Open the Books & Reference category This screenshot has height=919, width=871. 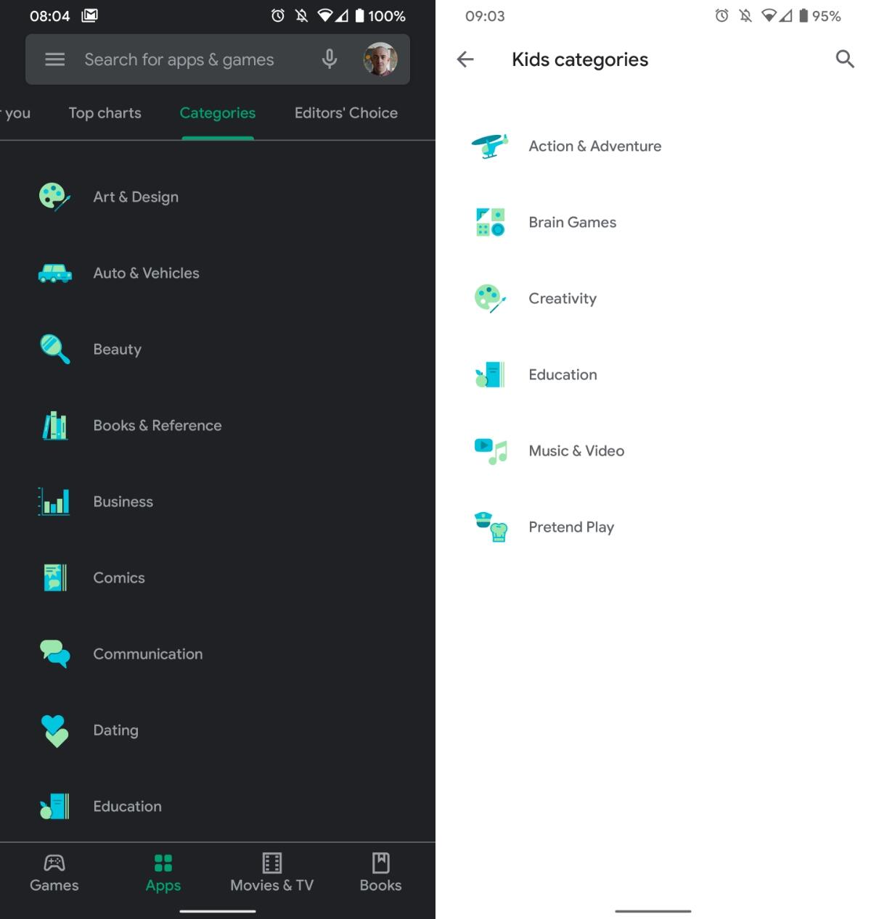coord(158,426)
